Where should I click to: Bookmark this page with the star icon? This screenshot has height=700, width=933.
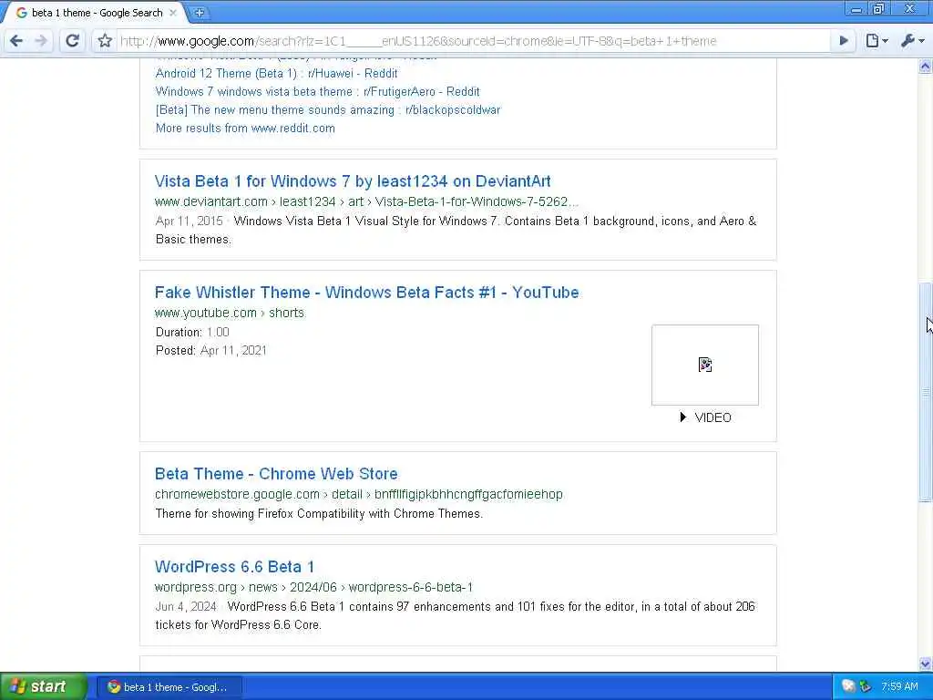click(x=105, y=40)
